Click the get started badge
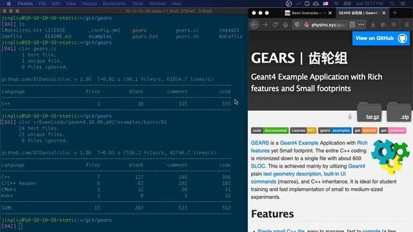The height and width of the screenshot is (232, 413). pyautogui.click(x=365, y=130)
